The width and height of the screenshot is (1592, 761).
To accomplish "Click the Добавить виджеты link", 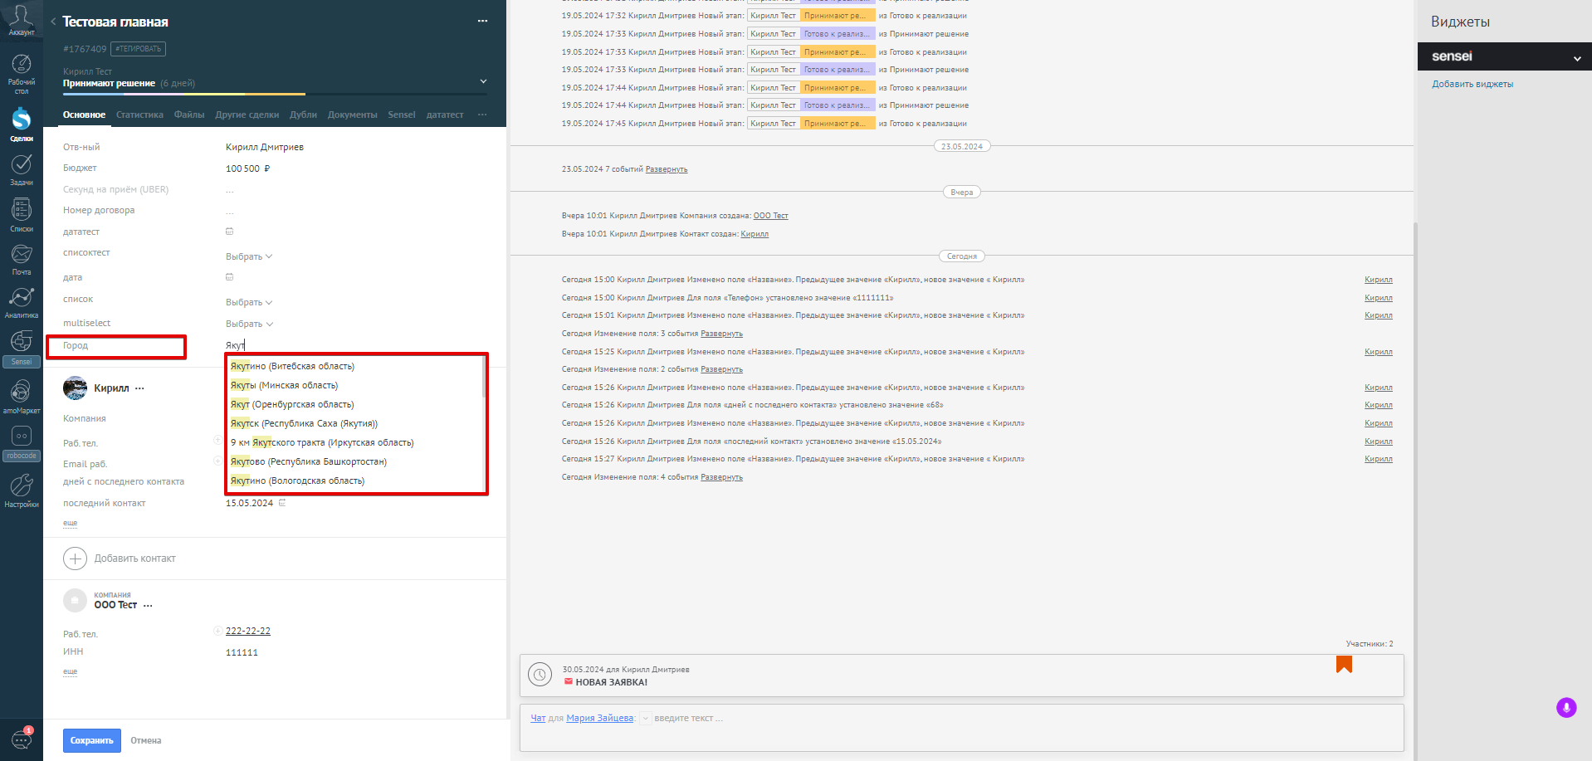I will click(1472, 84).
